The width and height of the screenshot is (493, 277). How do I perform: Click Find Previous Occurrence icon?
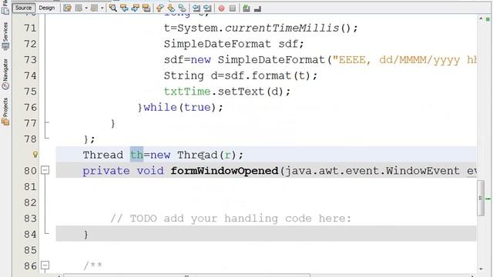[x=124, y=8]
